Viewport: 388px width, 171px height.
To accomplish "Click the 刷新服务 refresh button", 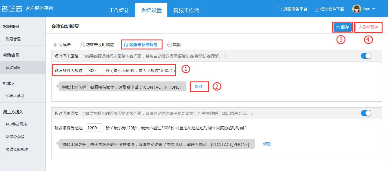I will 368,27.
